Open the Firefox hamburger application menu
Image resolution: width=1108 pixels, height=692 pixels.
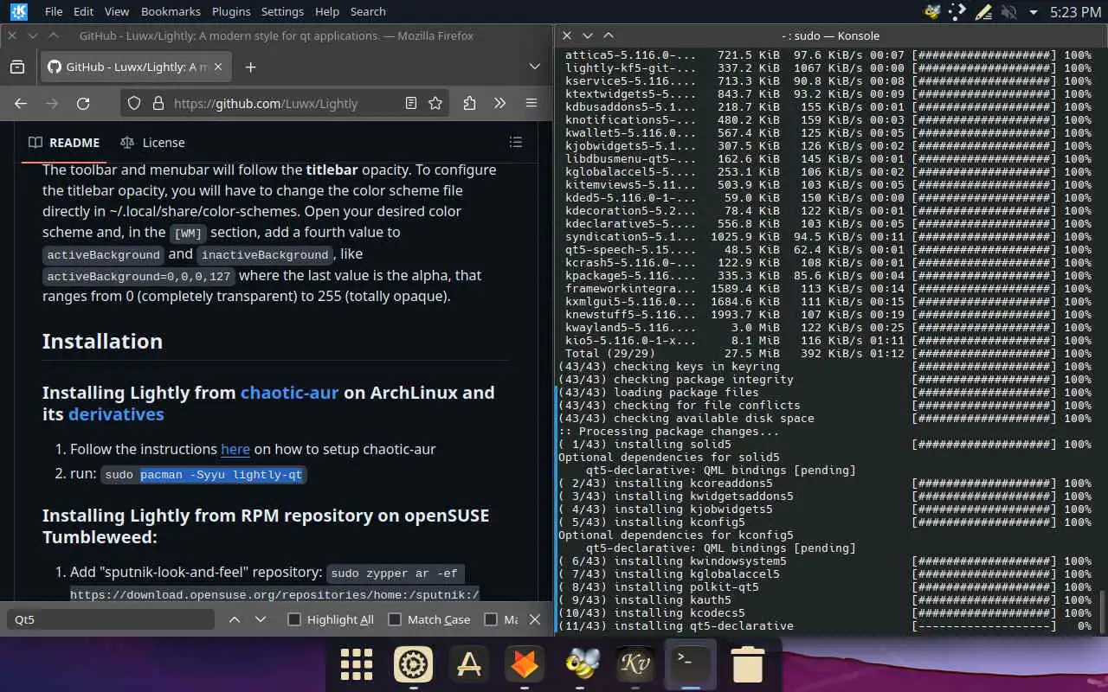tap(531, 103)
